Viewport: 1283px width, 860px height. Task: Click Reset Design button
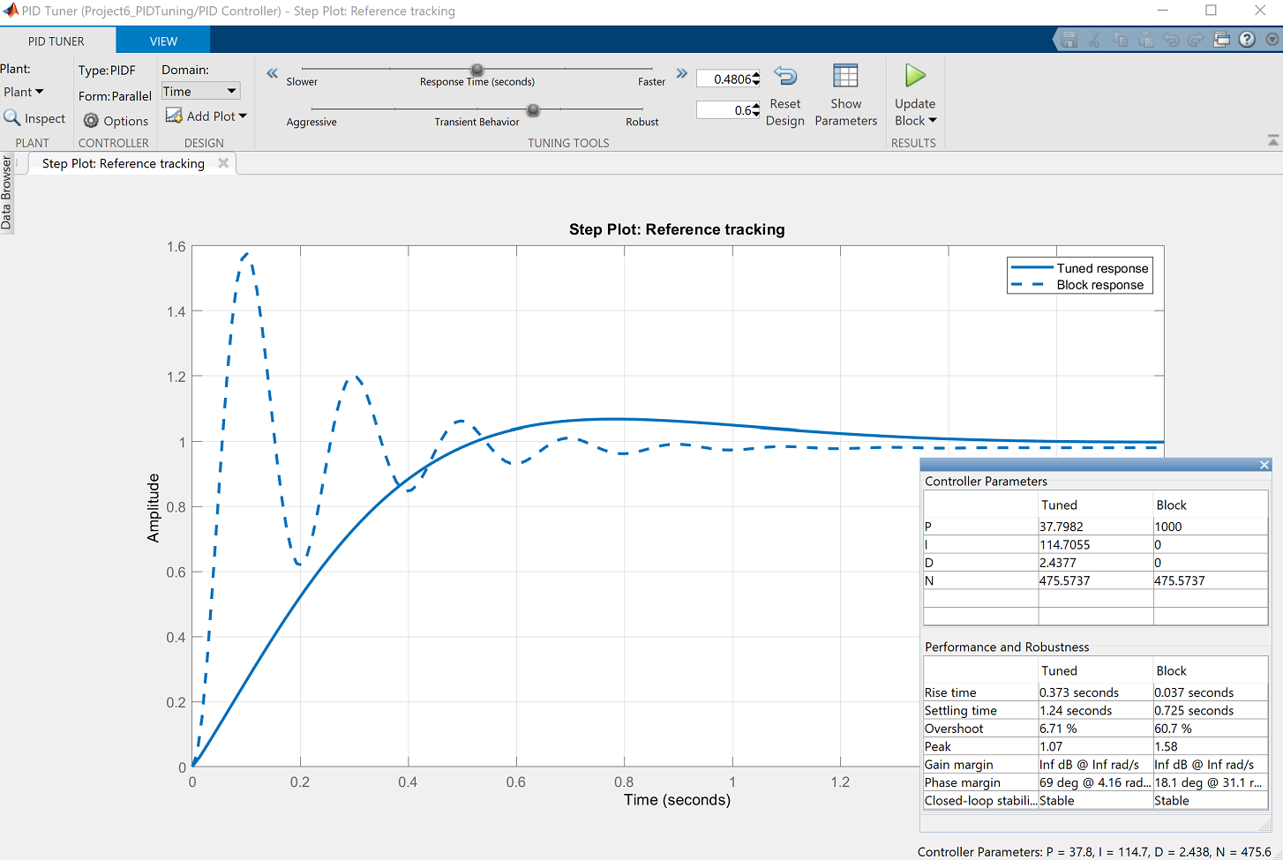pyautogui.click(x=785, y=95)
